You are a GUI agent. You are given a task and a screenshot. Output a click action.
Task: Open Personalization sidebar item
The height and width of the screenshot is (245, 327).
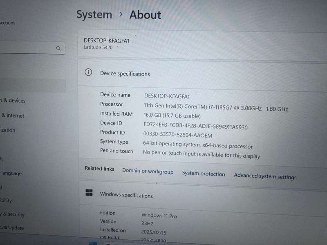click(7, 130)
